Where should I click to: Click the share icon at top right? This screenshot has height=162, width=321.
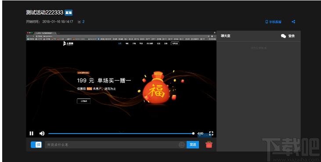pyautogui.click(x=293, y=21)
